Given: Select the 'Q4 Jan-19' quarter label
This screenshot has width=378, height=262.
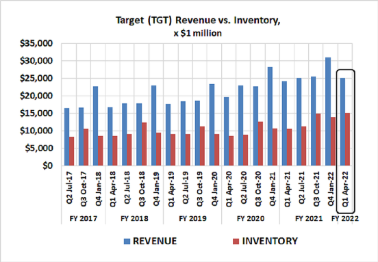Looking at the screenshot, I should (x=156, y=189).
